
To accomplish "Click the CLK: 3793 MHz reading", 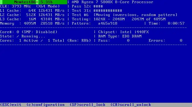I will point(15,6).
